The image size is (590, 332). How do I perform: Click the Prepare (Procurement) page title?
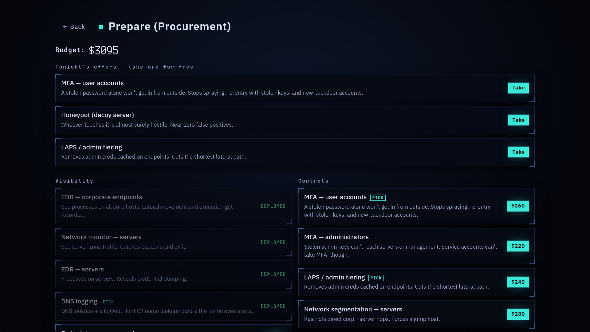[170, 26]
